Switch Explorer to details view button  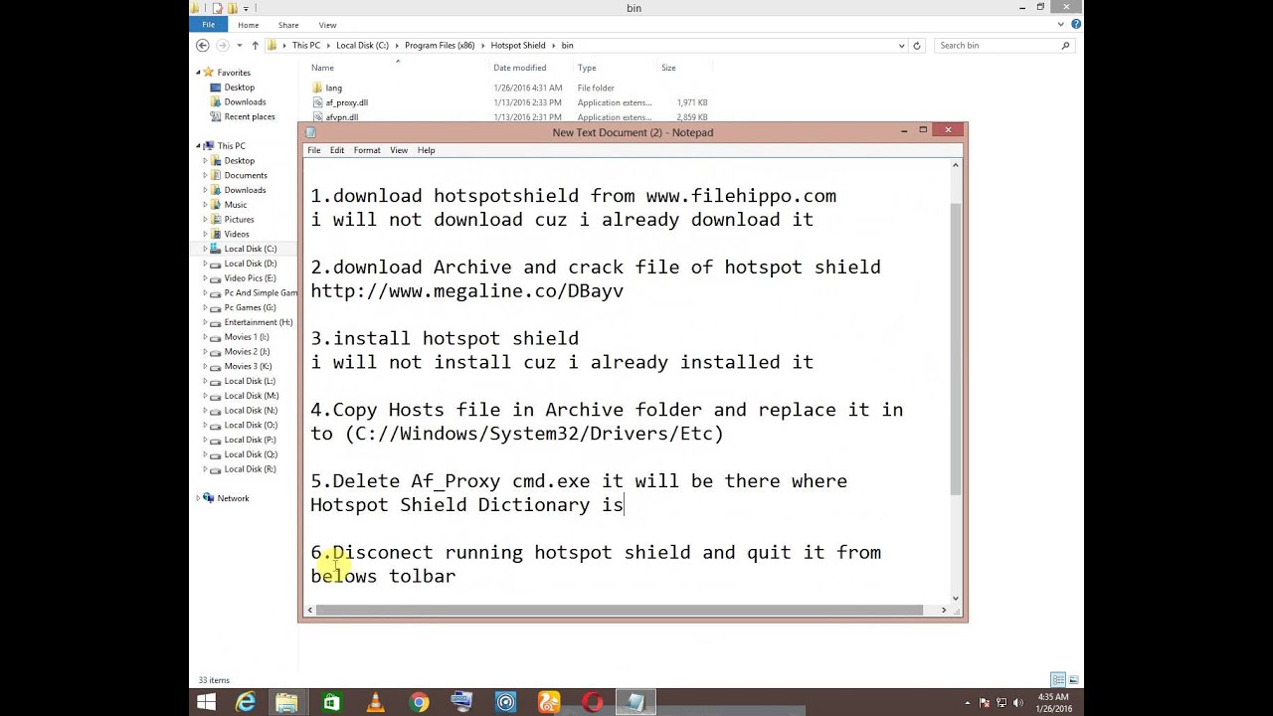pyautogui.click(x=1058, y=680)
